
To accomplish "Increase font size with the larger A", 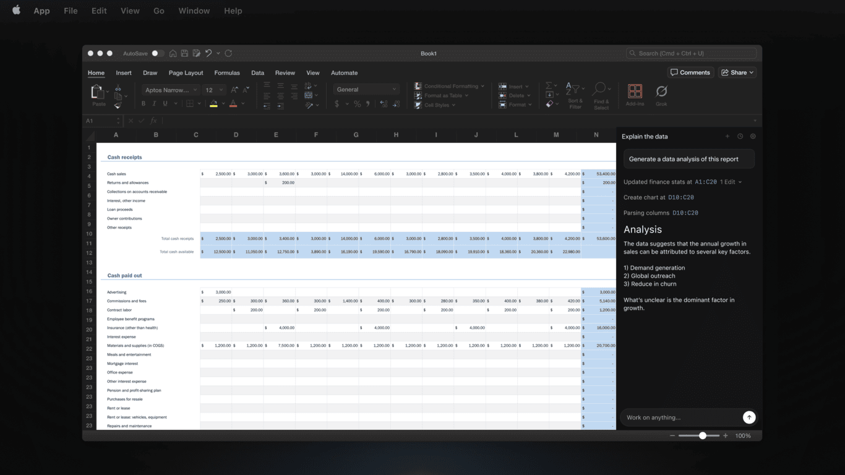I will click(235, 90).
